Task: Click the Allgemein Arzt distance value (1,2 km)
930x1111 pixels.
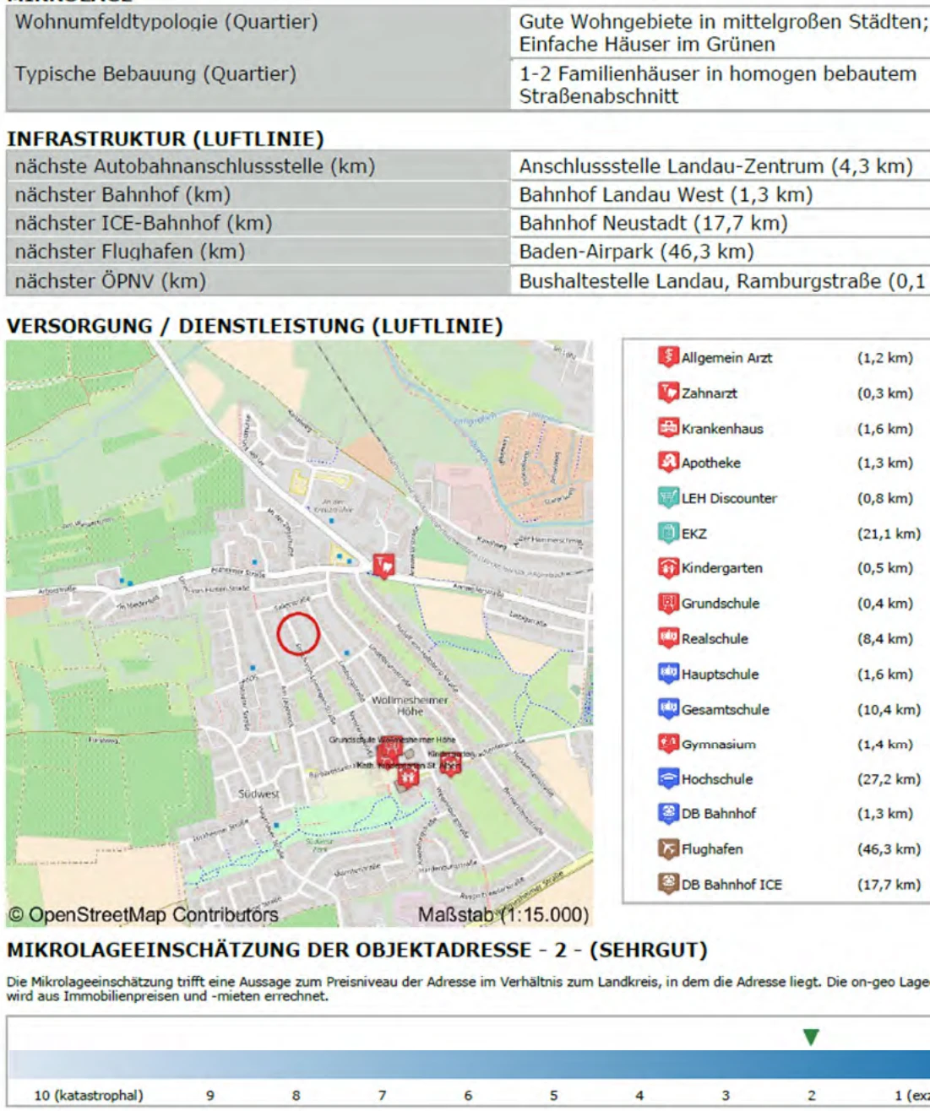Action: click(885, 358)
